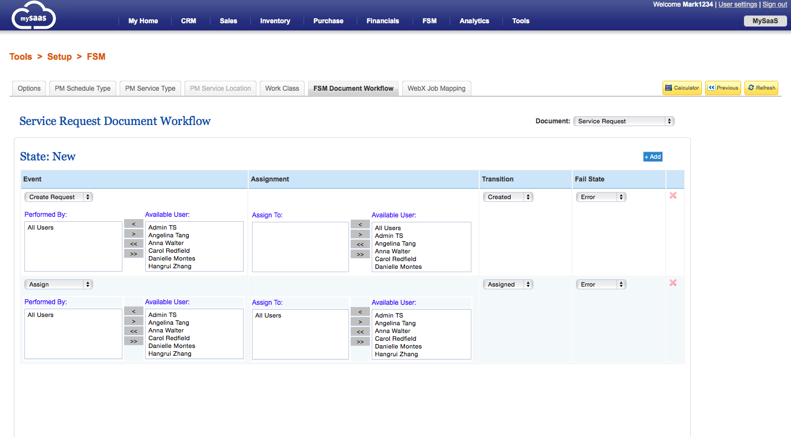Switch to the PM Service Type tab
Image resolution: width=791 pixels, height=437 pixels.
(150, 89)
